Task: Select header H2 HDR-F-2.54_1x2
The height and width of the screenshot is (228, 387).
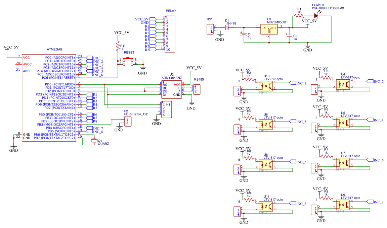Action: pyautogui.click(x=128, y=122)
